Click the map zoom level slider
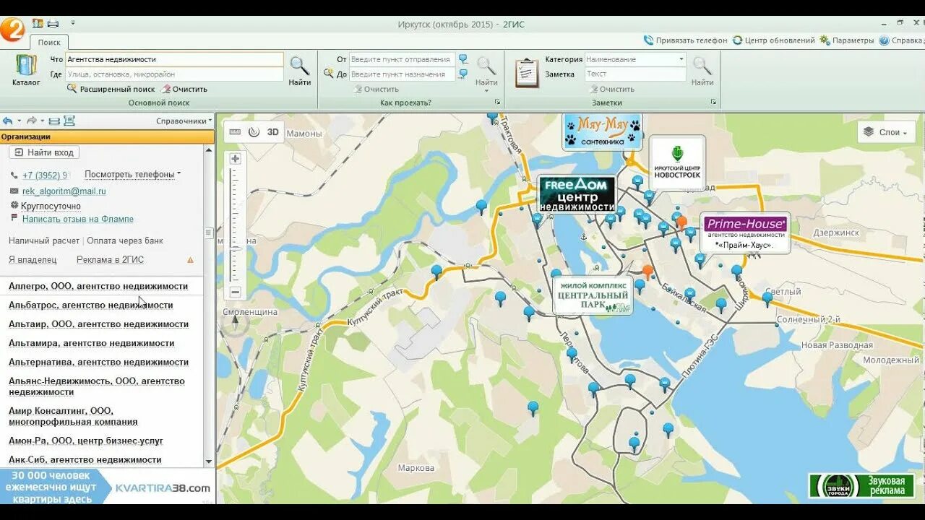Screen dimensions: 925x520 click(x=235, y=250)
